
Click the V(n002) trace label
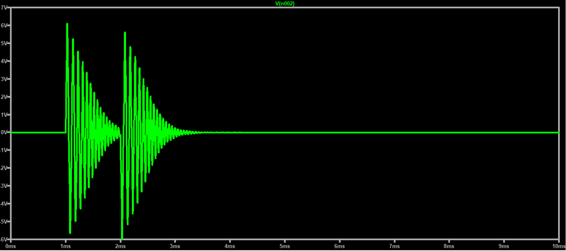285,3
